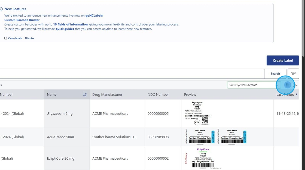Click the Search button

click(x=275, y=74)
